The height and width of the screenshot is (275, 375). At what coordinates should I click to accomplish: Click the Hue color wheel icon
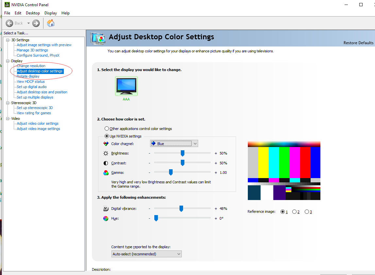coord(106,218)
